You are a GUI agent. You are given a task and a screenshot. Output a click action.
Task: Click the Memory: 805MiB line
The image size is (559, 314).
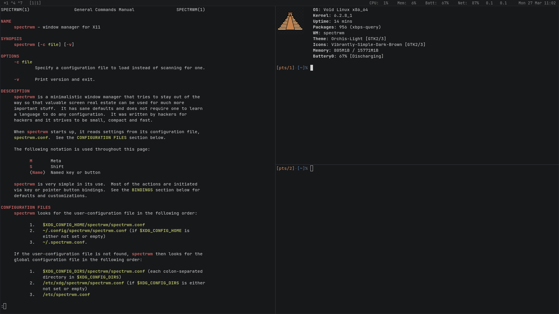(346, 50)
